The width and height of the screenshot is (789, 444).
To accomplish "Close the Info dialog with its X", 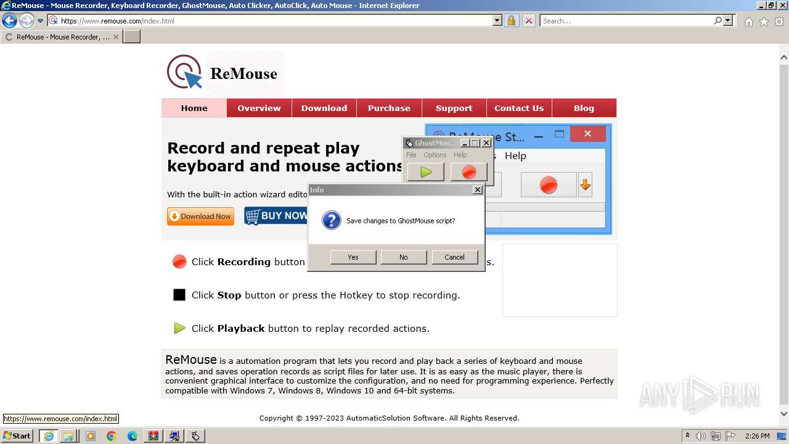I will 477,190.
